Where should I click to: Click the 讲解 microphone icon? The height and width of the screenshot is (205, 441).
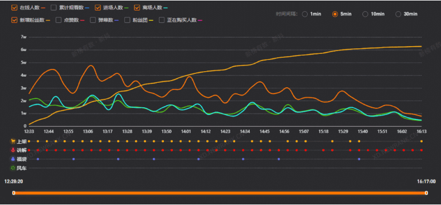coord(13,150)
